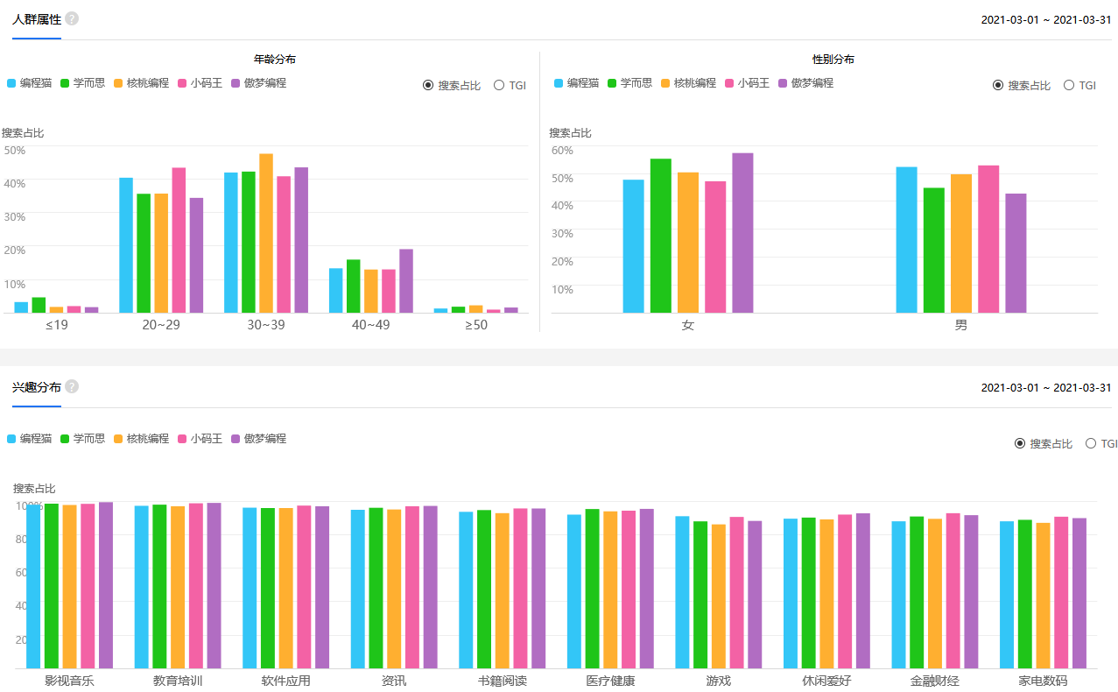The image size is (1118, 692).
Task: Click the 傲梦编程 legend swatch in 年龄分布
Action: (x=236, y=82)
